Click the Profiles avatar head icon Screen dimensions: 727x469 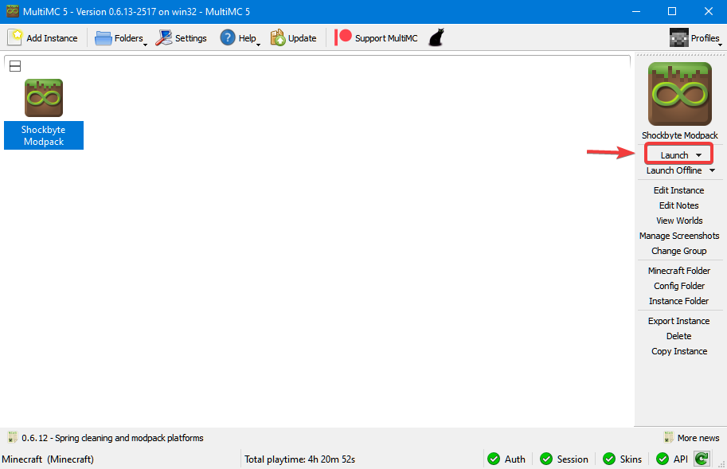coord(678,37)
